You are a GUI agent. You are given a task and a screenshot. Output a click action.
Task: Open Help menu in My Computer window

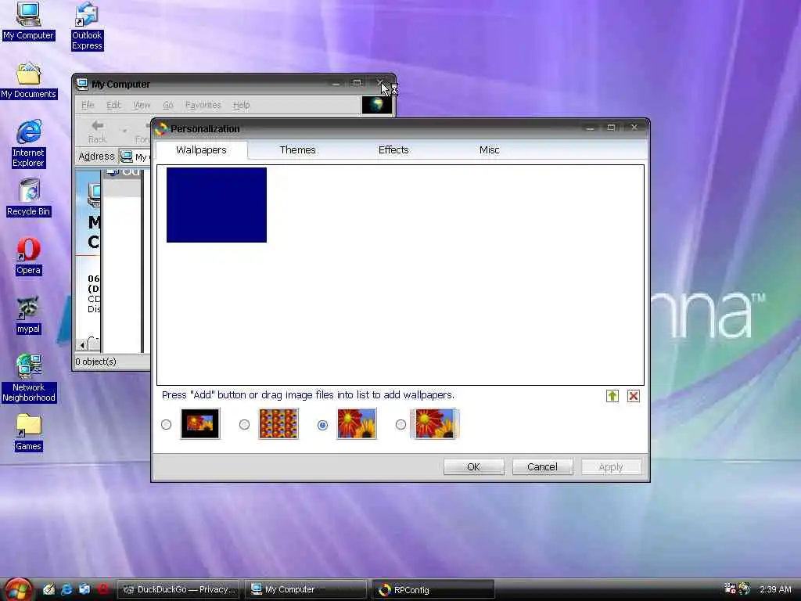click(x=241, y=105)
